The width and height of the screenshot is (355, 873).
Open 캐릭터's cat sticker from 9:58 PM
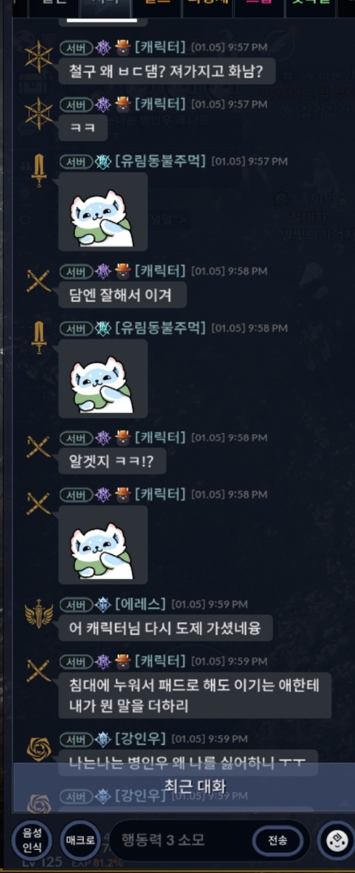point(103,544)
